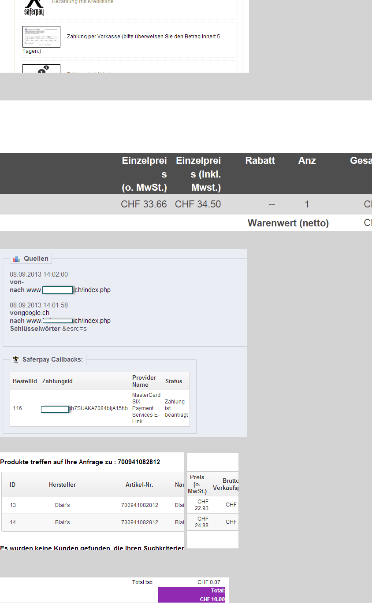Choose 'Zahlung per Vorkasse' payment option

tap(143, 37)
